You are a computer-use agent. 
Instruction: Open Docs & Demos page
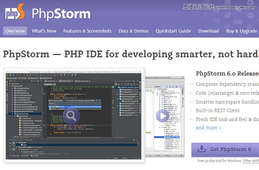134,31
